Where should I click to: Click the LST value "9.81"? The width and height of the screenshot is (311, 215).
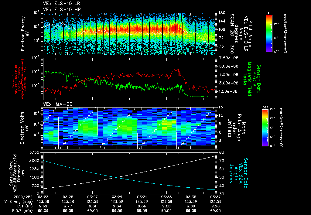click(92, 206)
